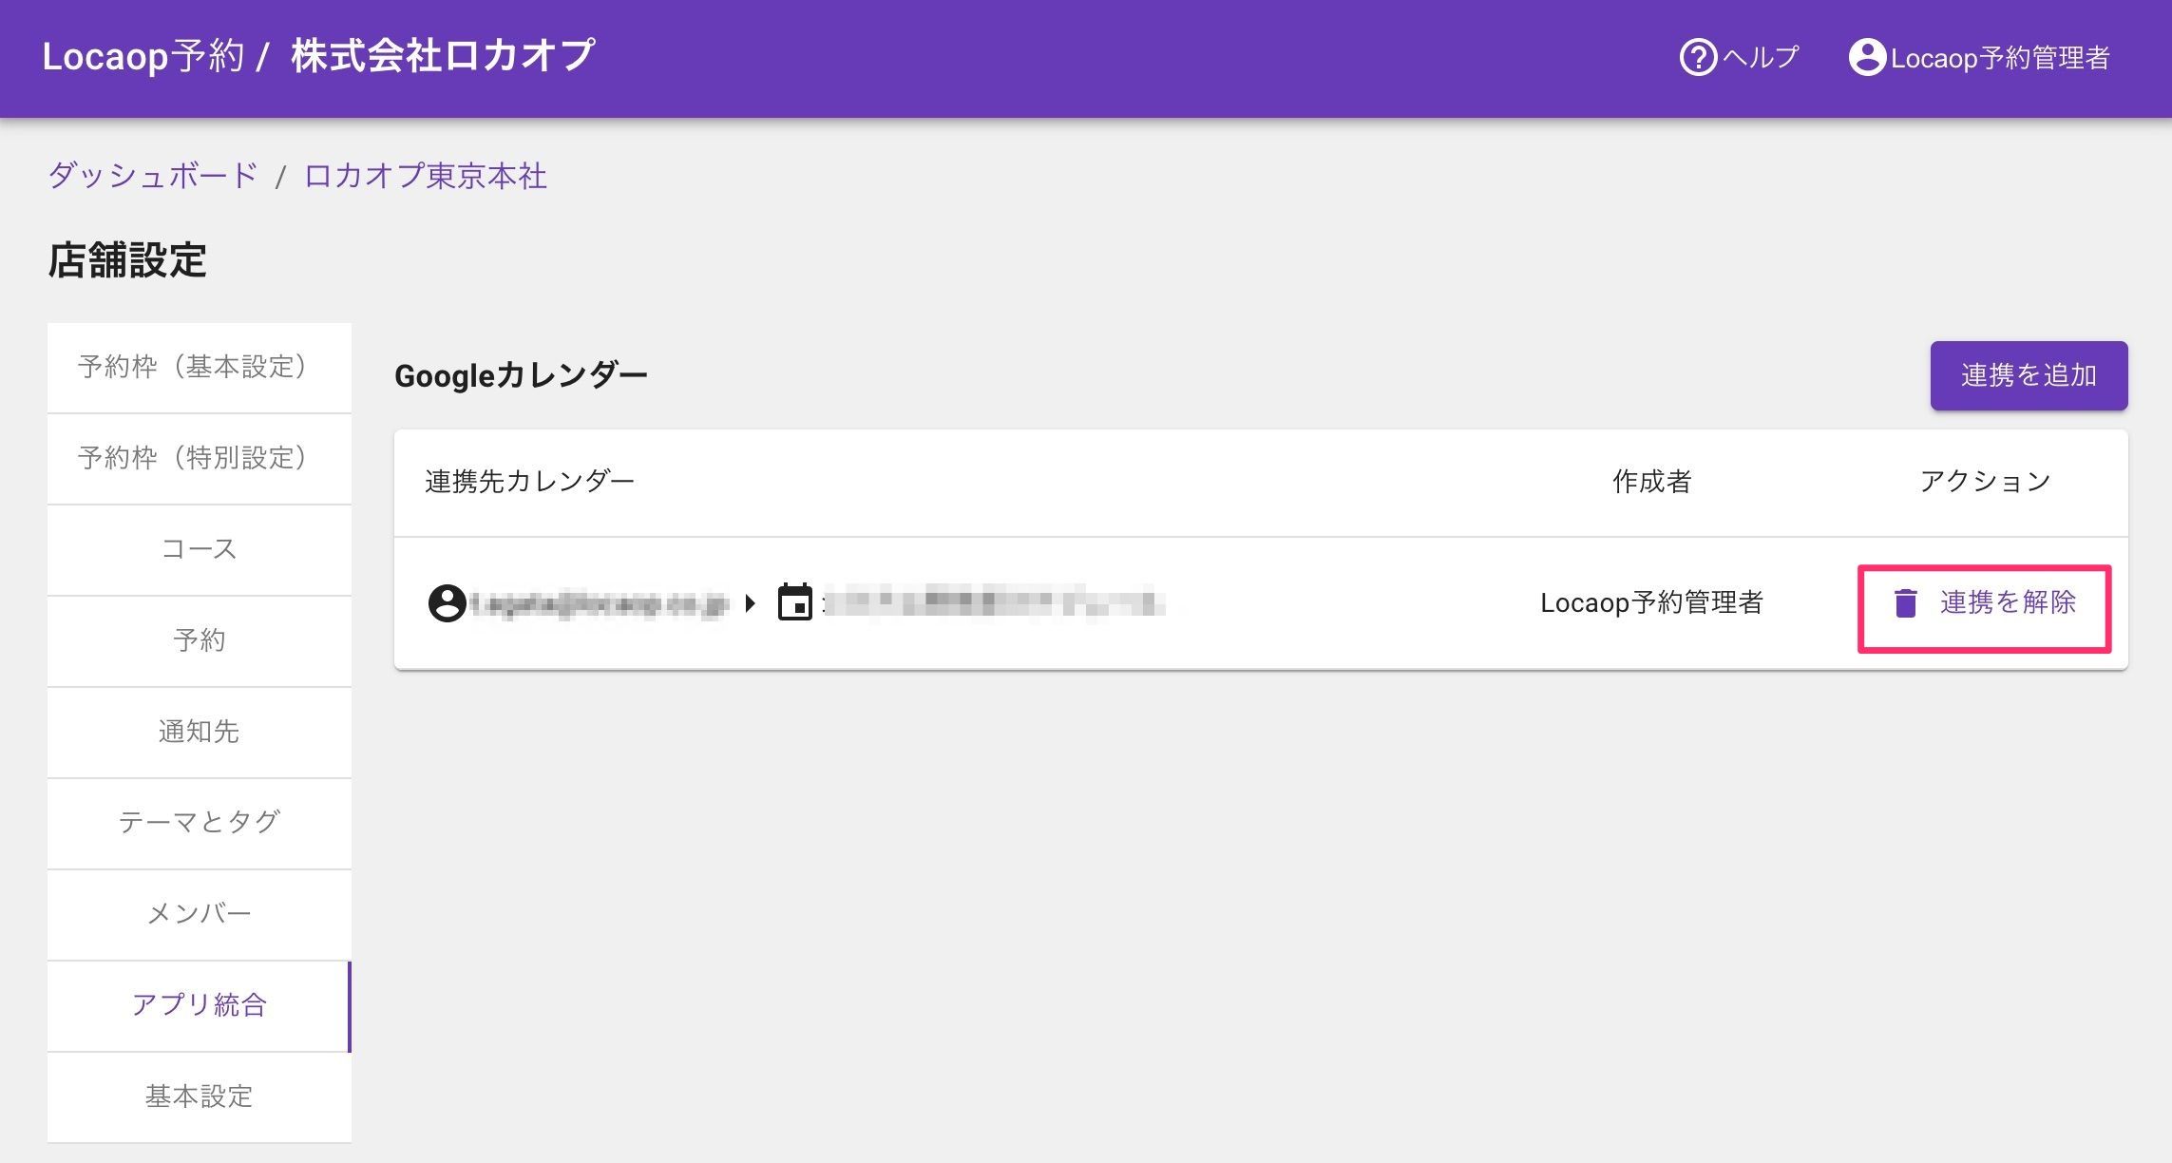Open the 予約枠(基本設定) tab
The height and width of the screenshot is (1163, 2172).
coord(199,368)
